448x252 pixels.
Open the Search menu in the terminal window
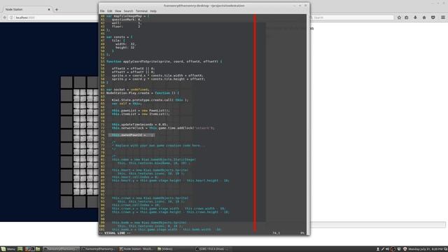pos(128,11)
